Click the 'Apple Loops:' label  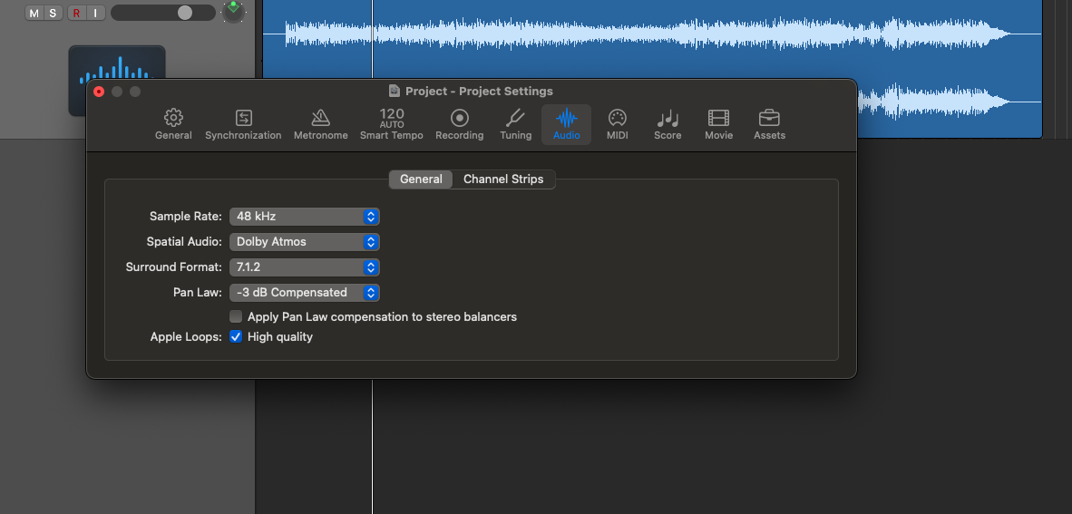tap(186, 337)
